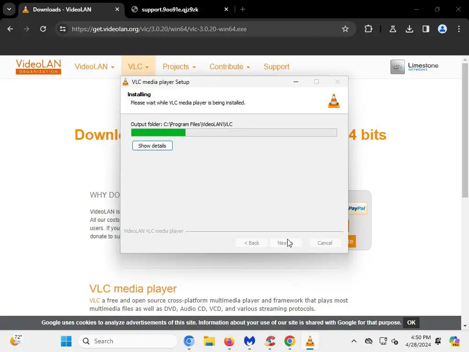
Task: Cancel the VLC installation
Action: pyautogui.click(x=325, y=243)
